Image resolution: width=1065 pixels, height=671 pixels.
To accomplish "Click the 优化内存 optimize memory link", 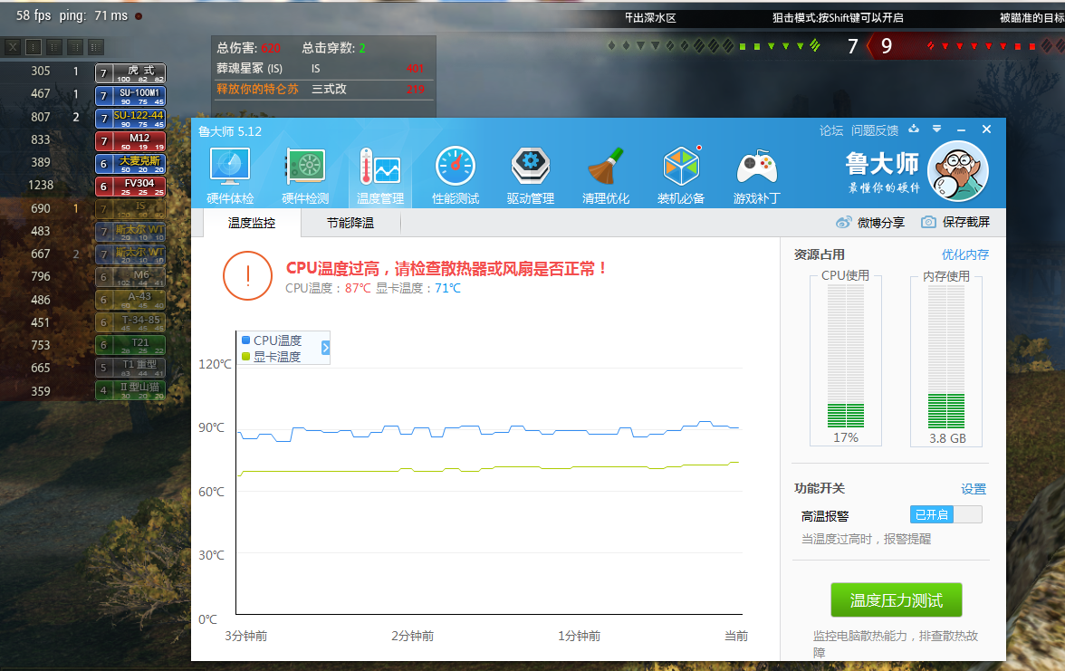I will click(965, 254).
